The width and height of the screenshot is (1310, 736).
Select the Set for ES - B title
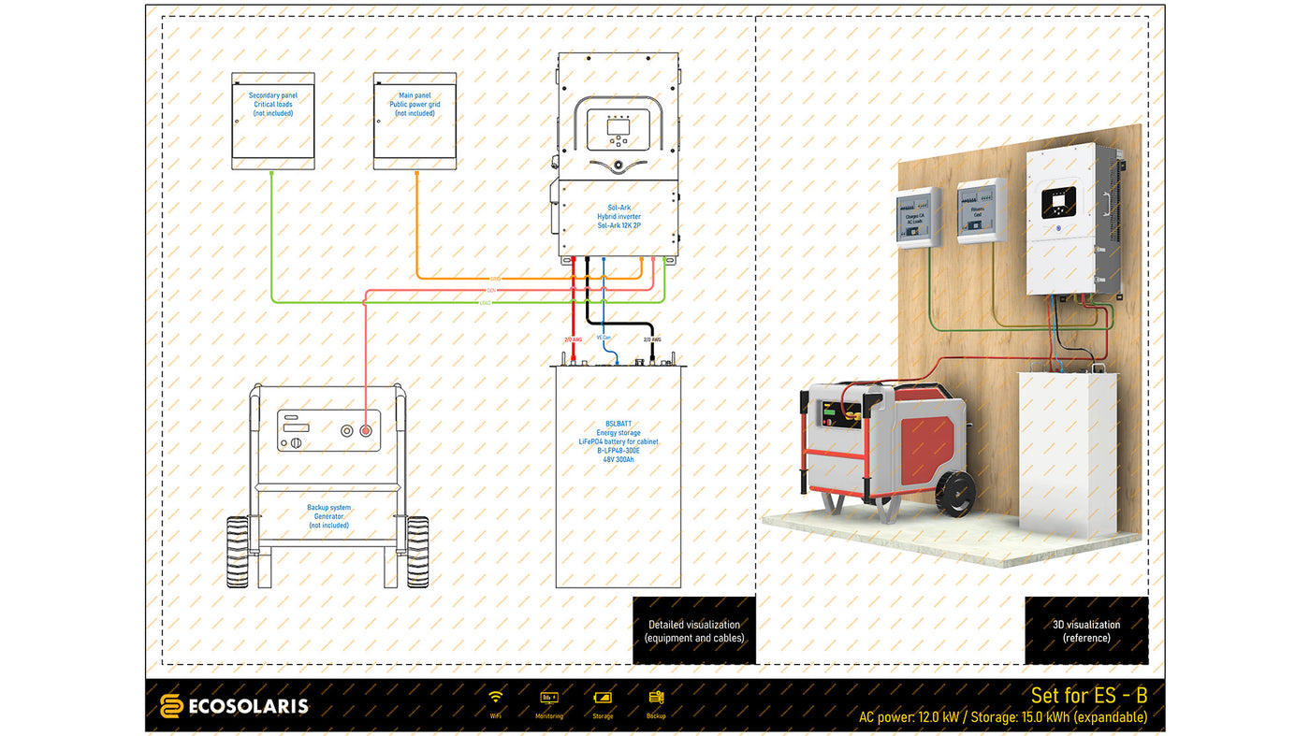tap(1088, 696)
